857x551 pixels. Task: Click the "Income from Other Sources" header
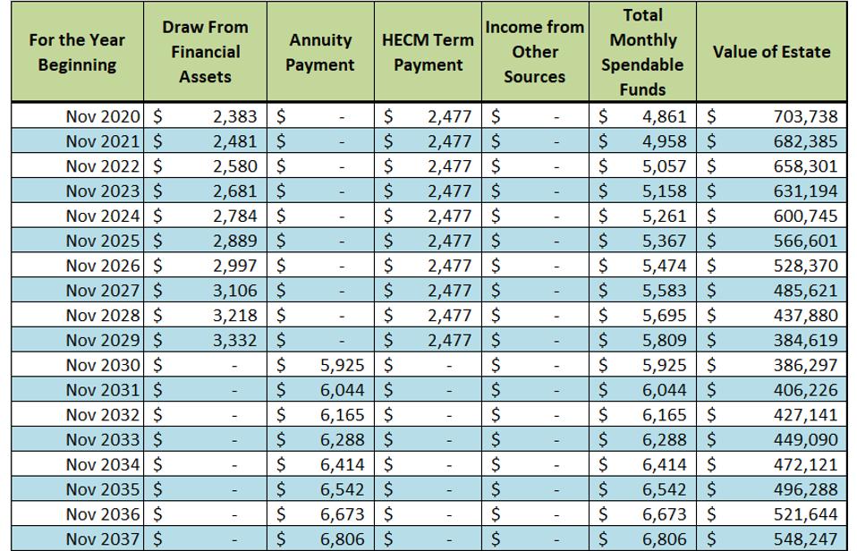click(x=535, y=52)
